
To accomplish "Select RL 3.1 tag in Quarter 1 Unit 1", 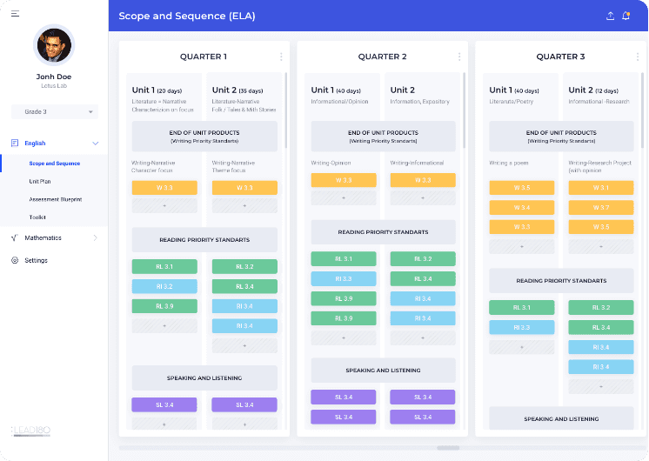I will (x=164, y=266).
